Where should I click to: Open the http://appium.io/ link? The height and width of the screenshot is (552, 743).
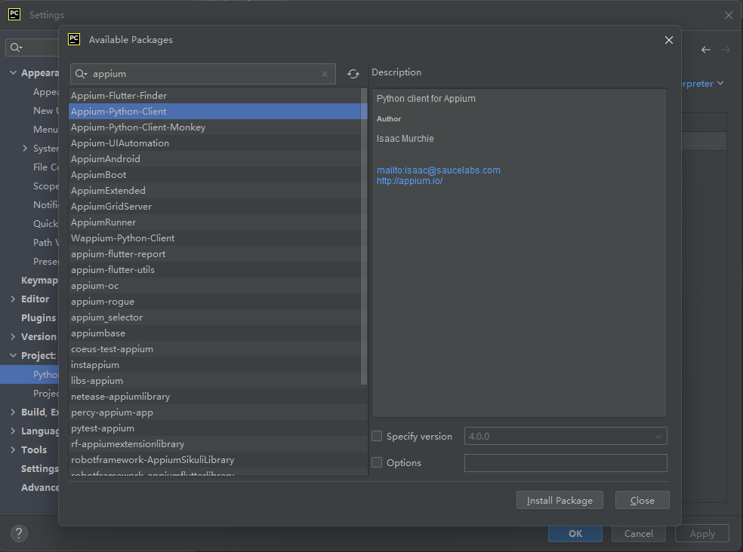click(x=409, y=181)
